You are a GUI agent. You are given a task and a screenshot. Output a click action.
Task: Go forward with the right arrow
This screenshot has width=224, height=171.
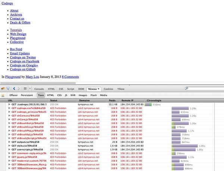[x=19, y=89]
